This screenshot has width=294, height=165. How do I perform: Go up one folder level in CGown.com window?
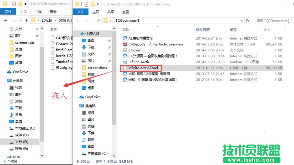click(x=99, y=21)
